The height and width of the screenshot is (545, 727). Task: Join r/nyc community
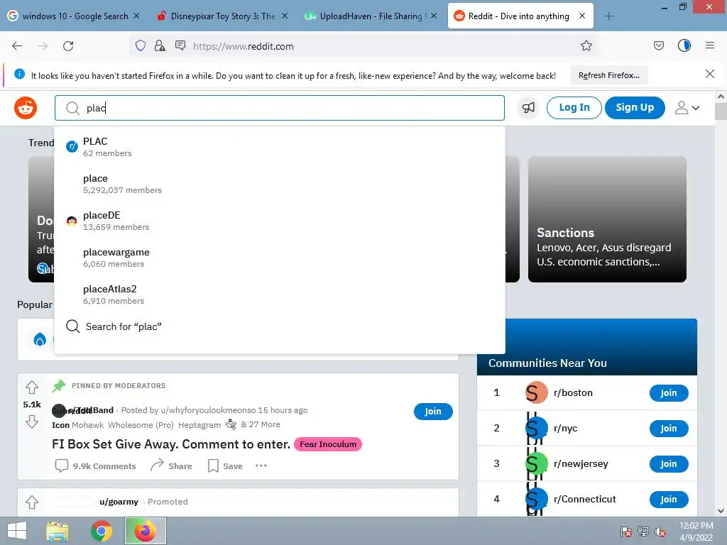[x=669, y=428]
